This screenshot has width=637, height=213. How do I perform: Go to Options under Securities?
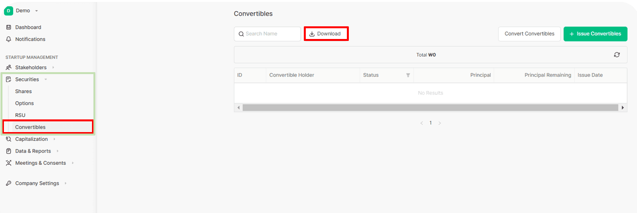pos(24,103)
